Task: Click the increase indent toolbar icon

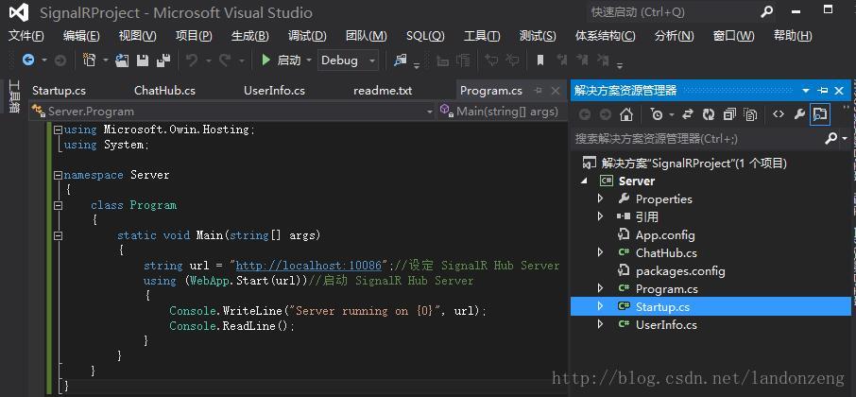Action: pos(463,60)
